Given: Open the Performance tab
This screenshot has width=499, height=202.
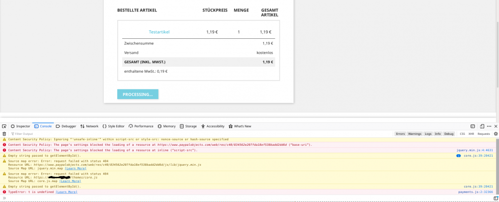Looking at the screenshot, I should [x=141, y=126].
